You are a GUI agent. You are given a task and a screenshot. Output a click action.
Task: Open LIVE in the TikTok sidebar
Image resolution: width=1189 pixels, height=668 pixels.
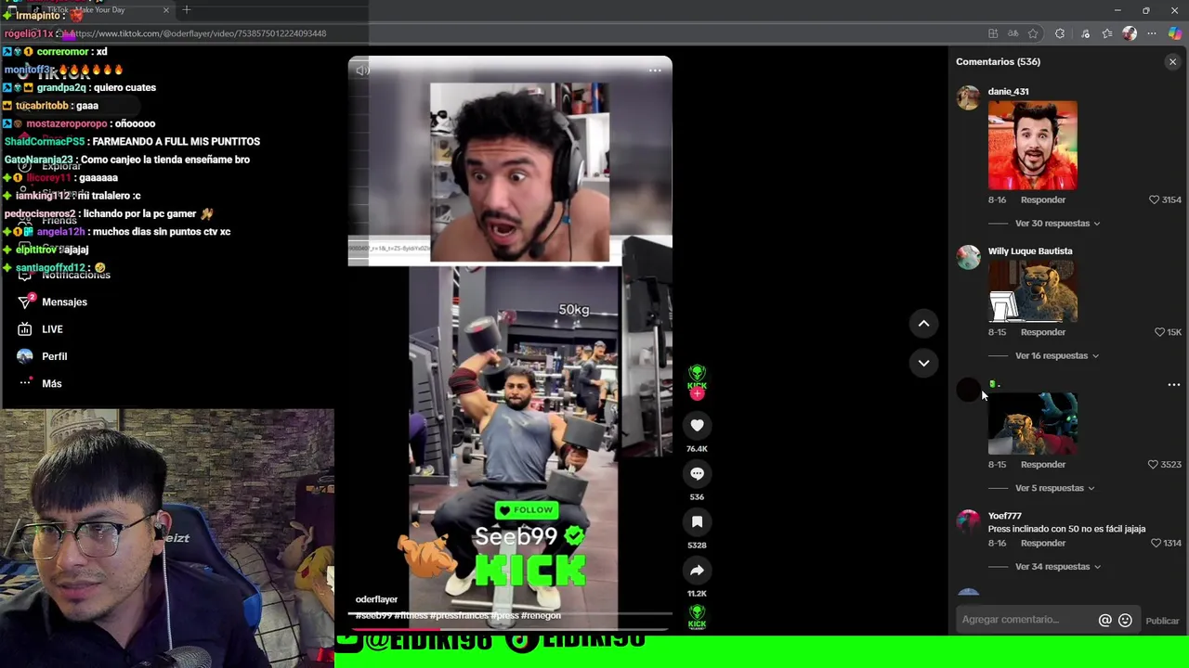[x=52, y=329]
